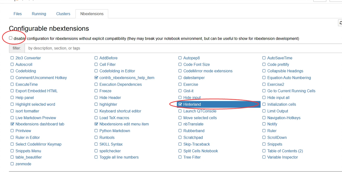Open the Autopep8 extension link
342x172 pixels.
click(x=191, y=58)
